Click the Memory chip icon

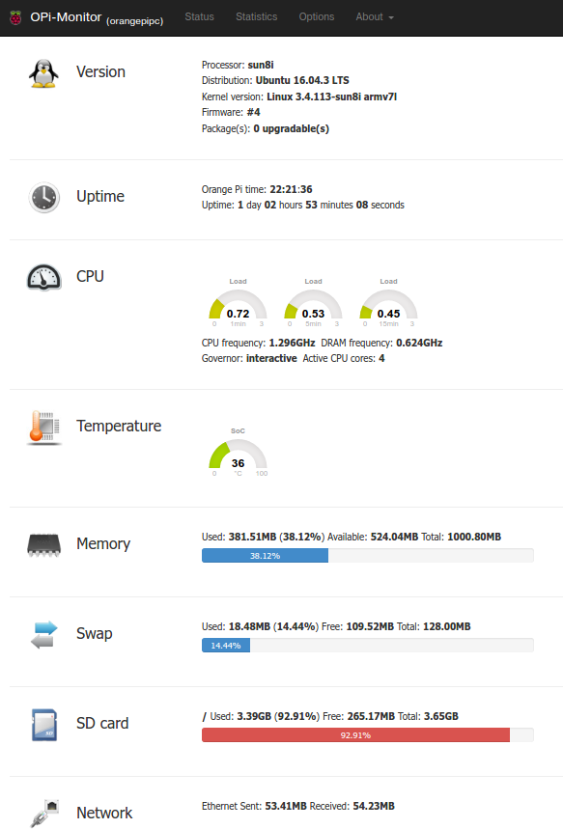click(43, 545)
